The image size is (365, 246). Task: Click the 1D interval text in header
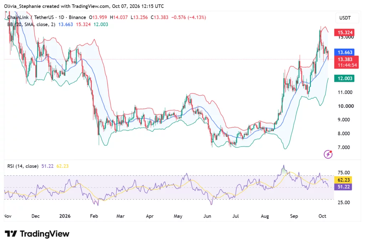click(61, 17)
